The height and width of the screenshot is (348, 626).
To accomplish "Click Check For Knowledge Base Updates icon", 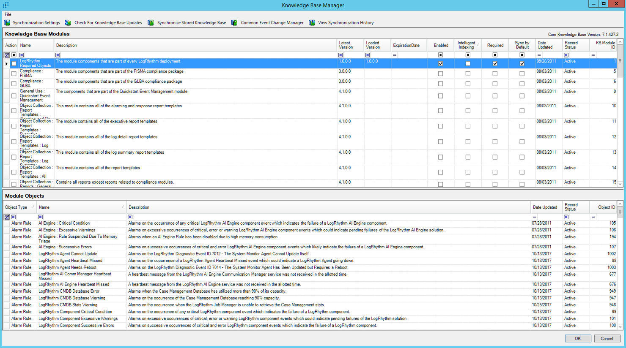I will coord(68,22).
